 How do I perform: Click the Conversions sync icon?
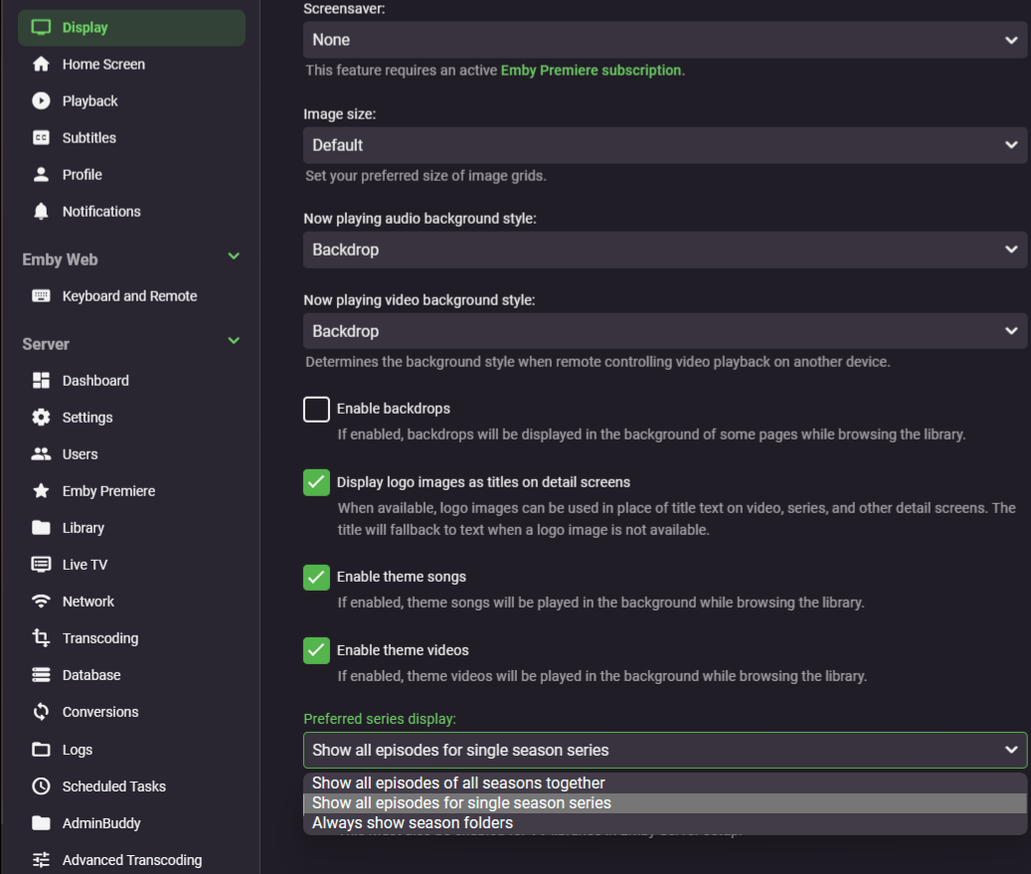41,711
